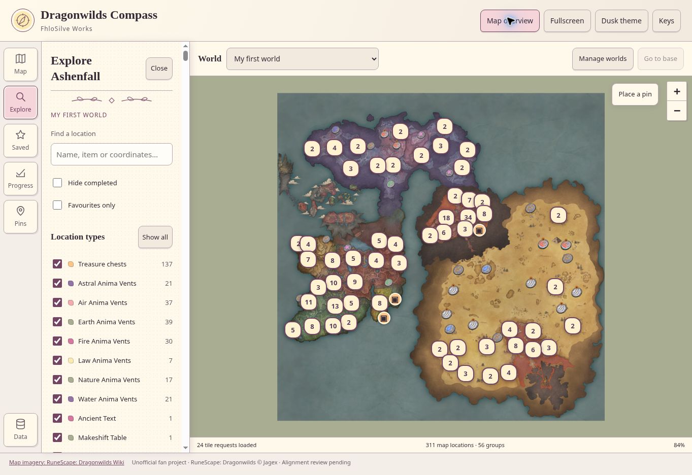Uncheck Earth Anima Vents checkbox
The width and height of the screenshot is (692, 475).
[57, 322]
